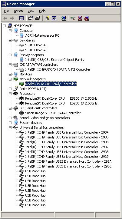The image size is (122, 219).
Task: Click the Display adapters category icon
Action: coord(16,55)
